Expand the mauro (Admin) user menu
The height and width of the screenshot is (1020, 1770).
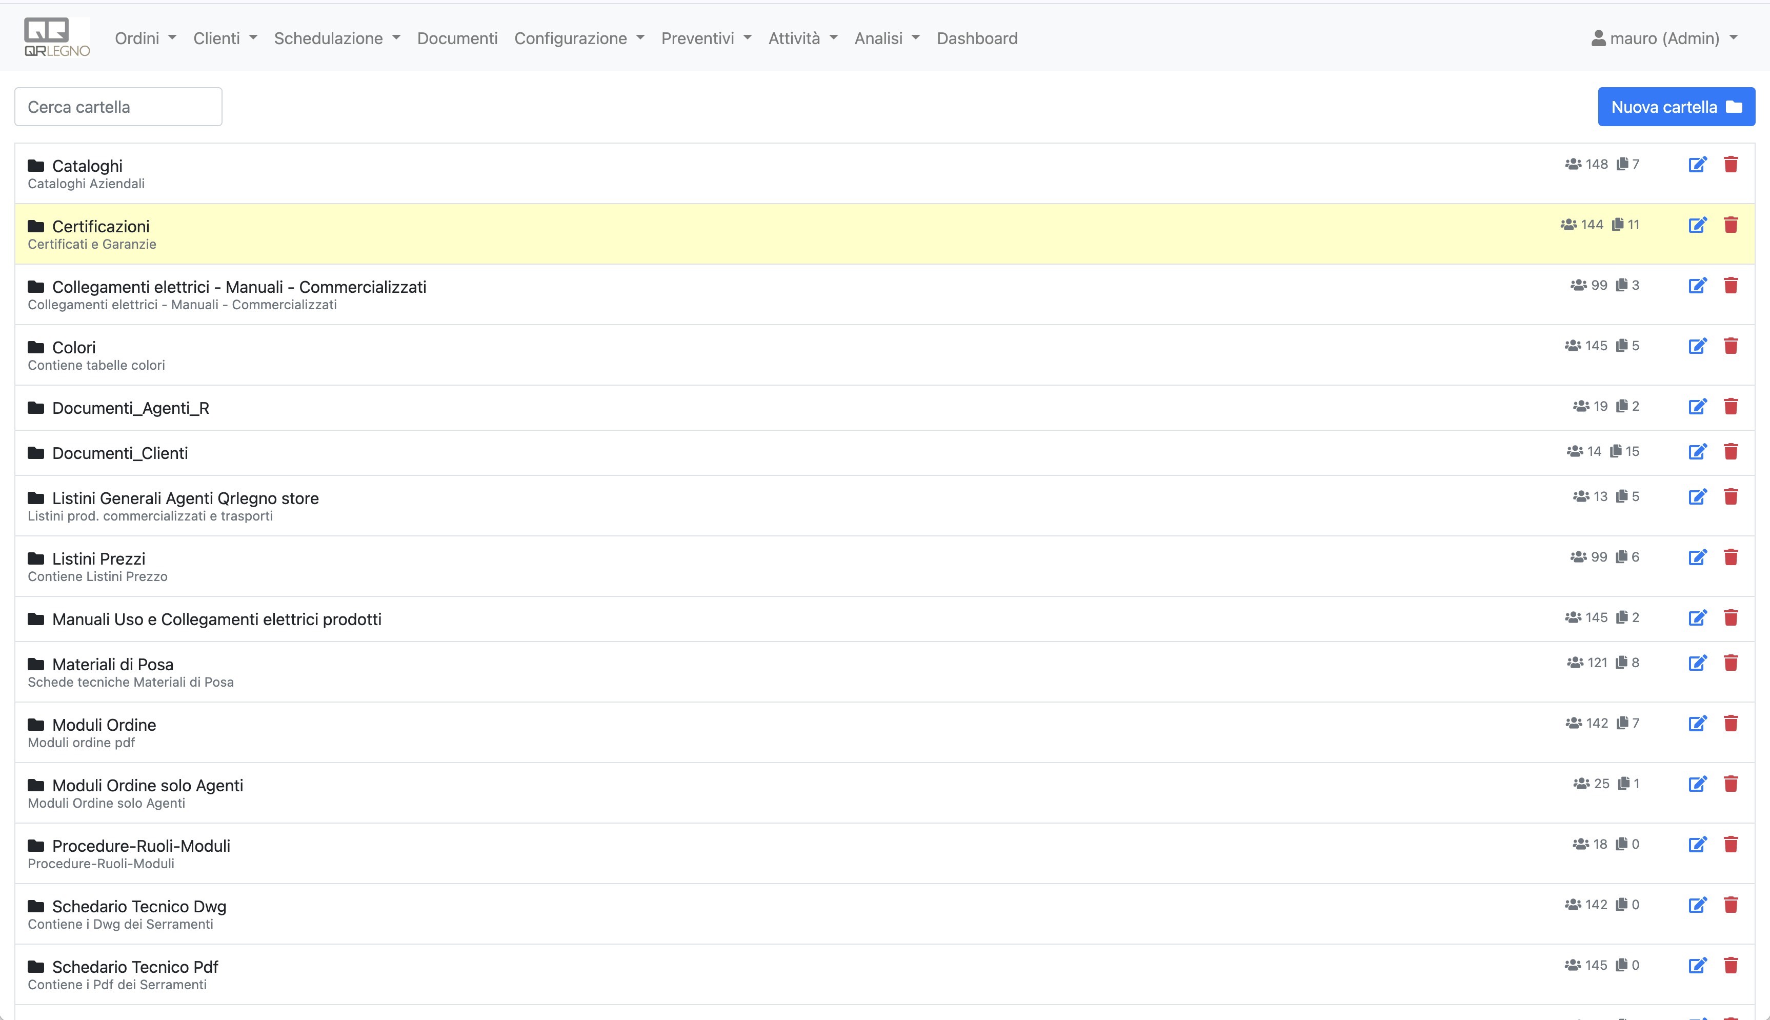1663,38
